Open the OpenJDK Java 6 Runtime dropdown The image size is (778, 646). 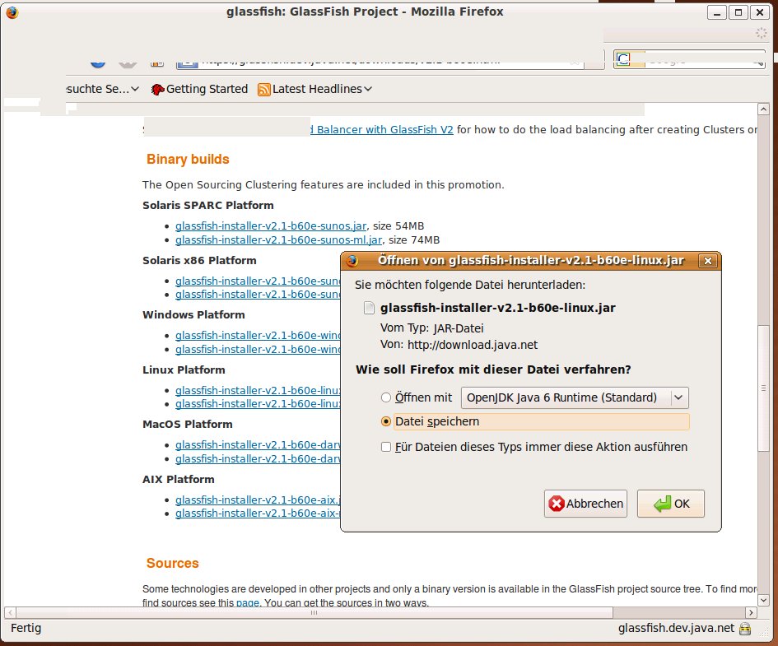click(575, 397)
